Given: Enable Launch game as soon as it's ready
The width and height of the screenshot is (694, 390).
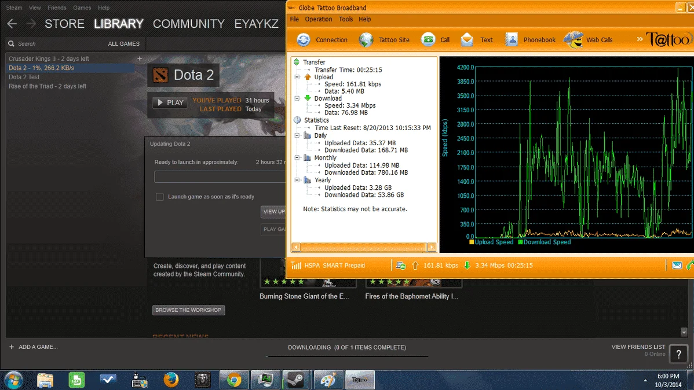Looking at the screenshot, I should (x=160, y=197).
